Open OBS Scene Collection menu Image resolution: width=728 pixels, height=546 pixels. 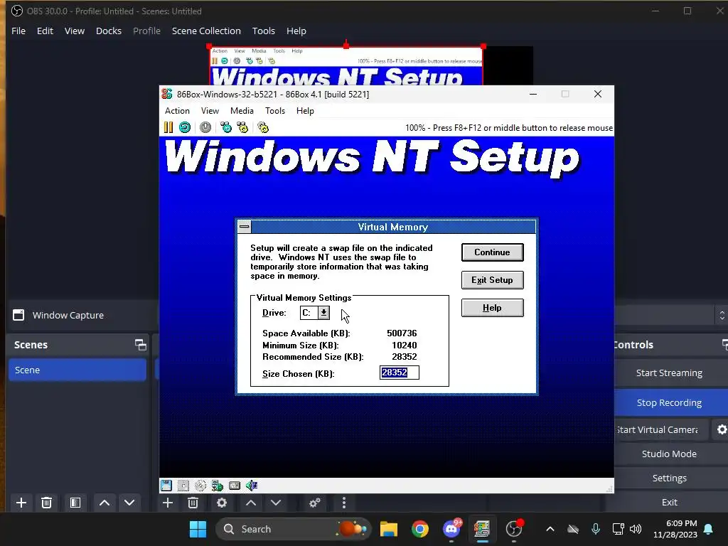tap(206, 31)
